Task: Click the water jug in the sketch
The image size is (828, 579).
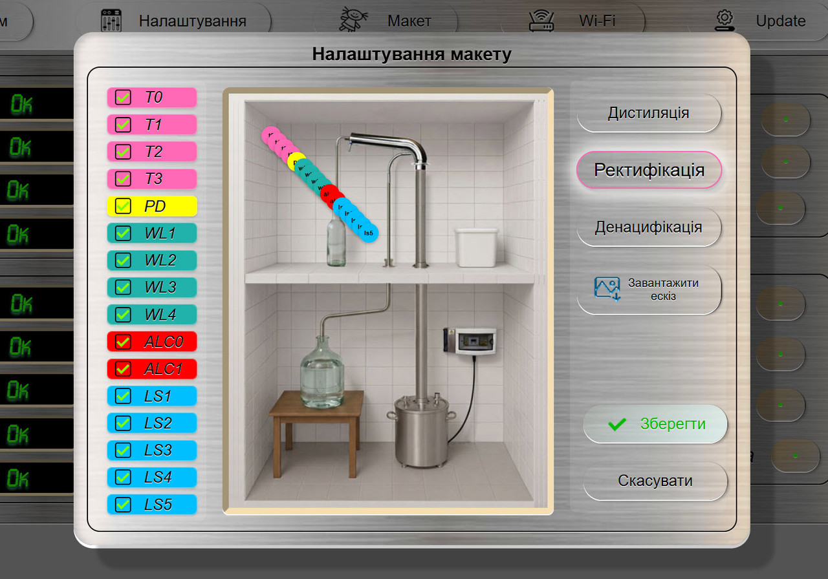Action: [x=321, y=372]
